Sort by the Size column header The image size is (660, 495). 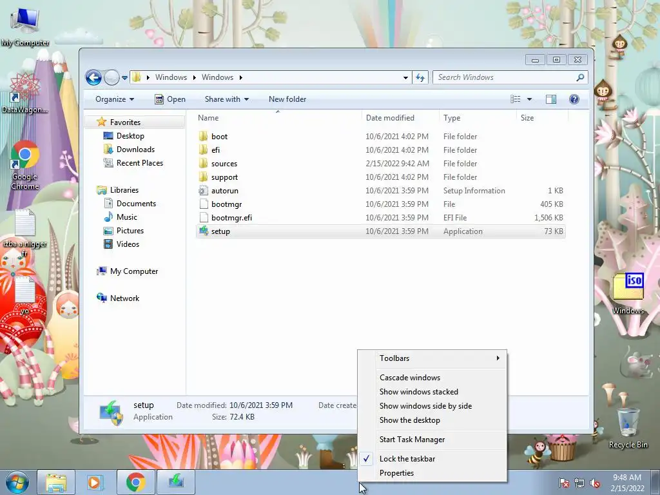542,118
